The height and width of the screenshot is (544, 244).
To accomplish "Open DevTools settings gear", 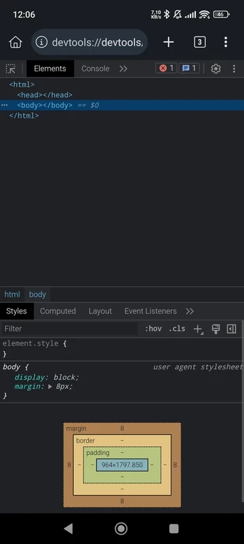I will (216, 69).
